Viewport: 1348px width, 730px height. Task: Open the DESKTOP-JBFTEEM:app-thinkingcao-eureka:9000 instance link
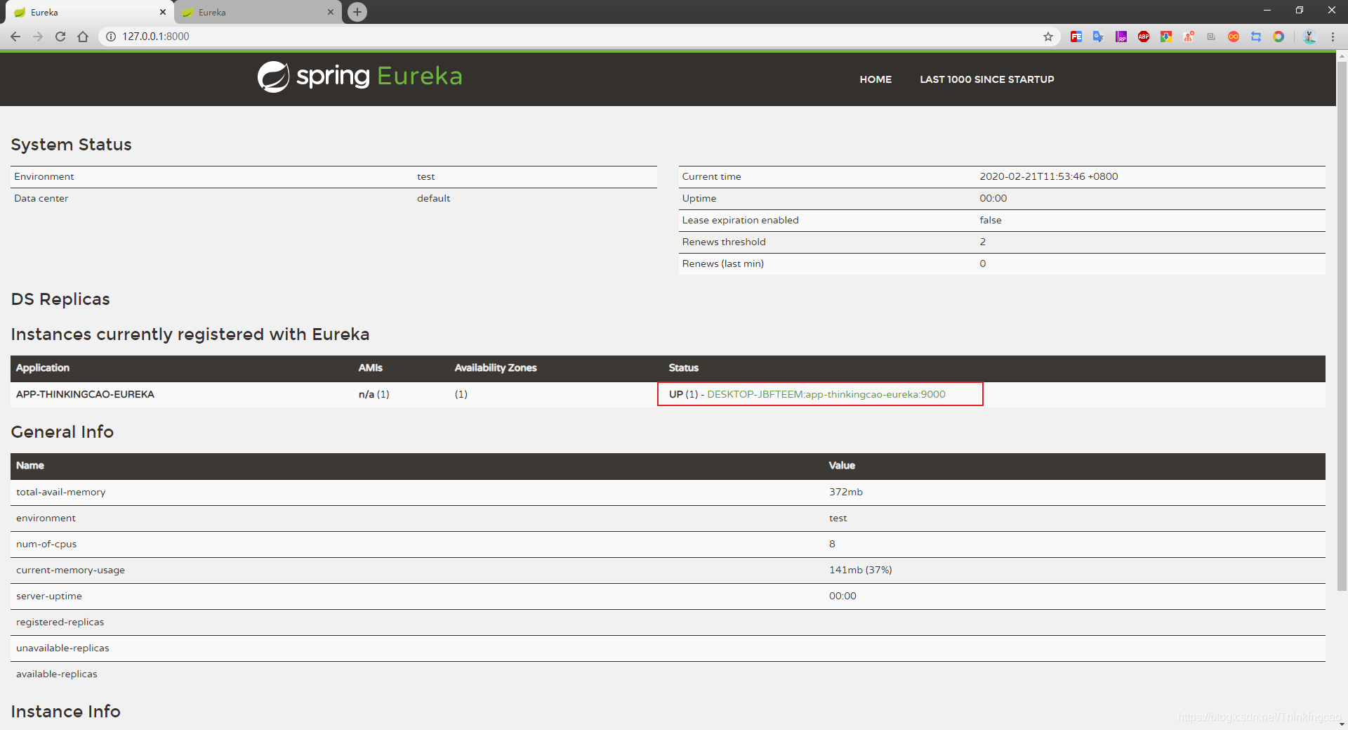tap(826, 394)
